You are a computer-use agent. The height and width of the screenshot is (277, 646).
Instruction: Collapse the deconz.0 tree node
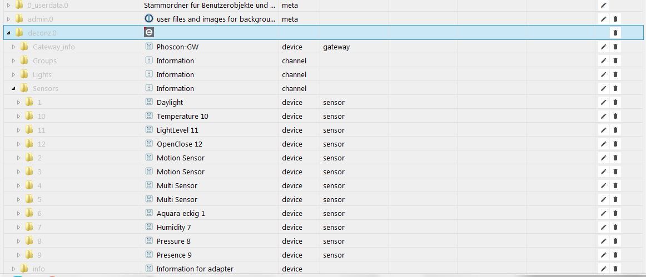click(9, 33)
